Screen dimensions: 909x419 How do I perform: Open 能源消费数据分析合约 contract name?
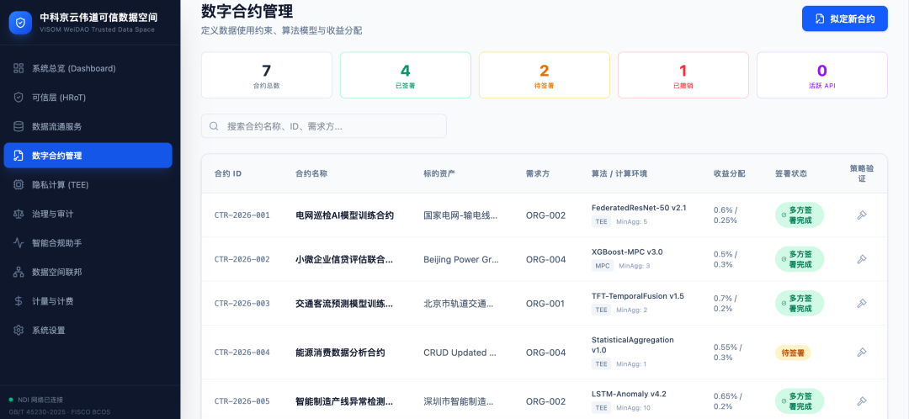coord(340,353)
